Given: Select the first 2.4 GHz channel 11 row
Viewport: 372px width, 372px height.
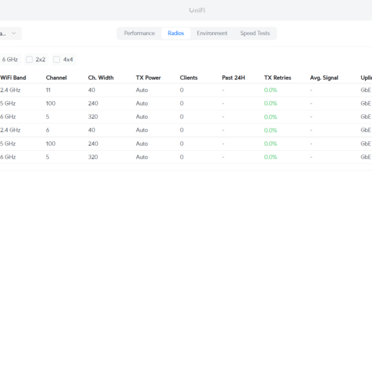Looking at the screenshot, I should (x=186, y=90).
